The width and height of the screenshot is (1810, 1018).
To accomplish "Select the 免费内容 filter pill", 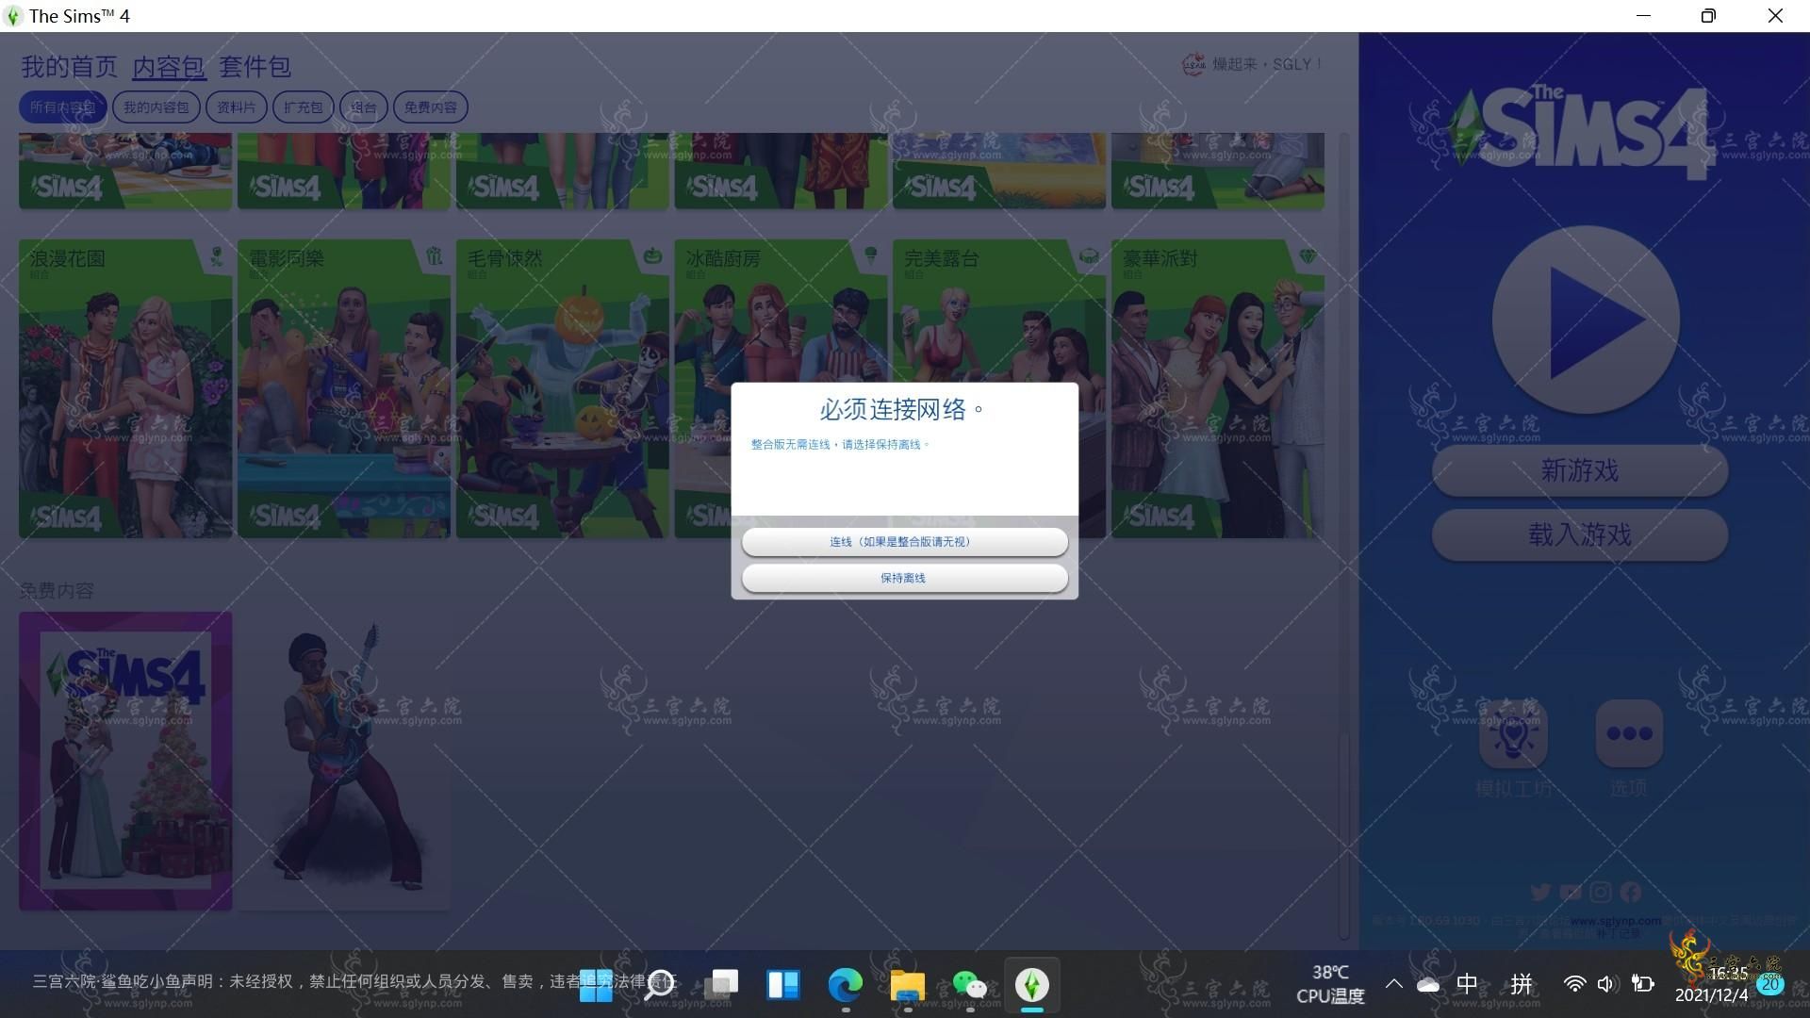I will pyautogui.click(x=431, y=107).
